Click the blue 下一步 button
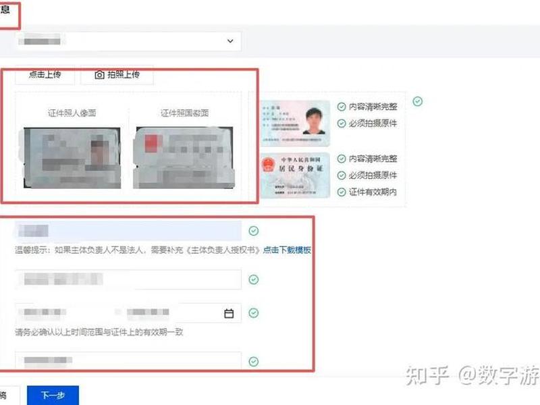The width and height of the screenshot is (540, 405). pyautogui.click(x=53, y=395)
